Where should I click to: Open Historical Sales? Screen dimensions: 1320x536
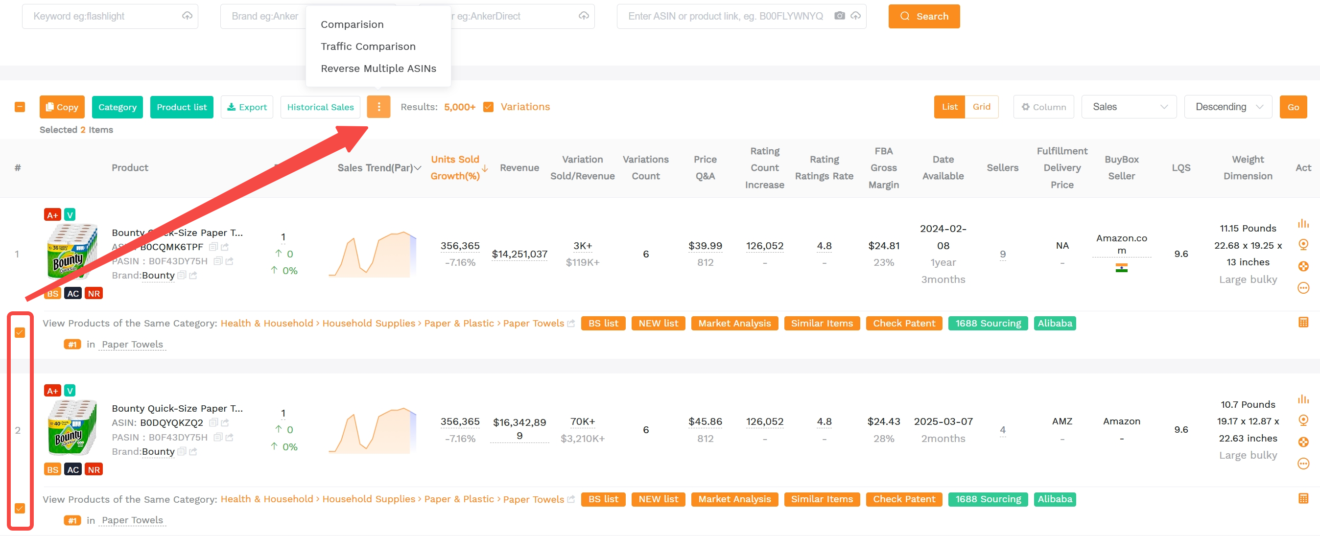coord(320,107)
